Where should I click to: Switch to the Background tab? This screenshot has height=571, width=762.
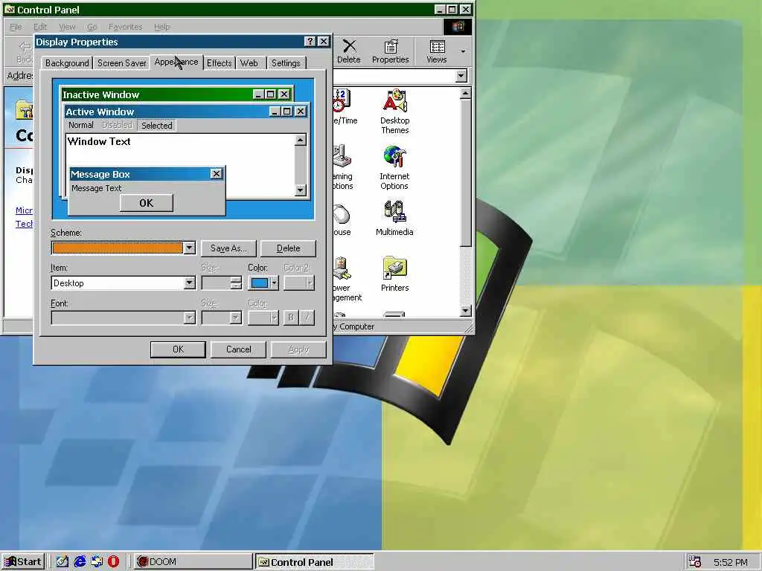pos(67,63)
